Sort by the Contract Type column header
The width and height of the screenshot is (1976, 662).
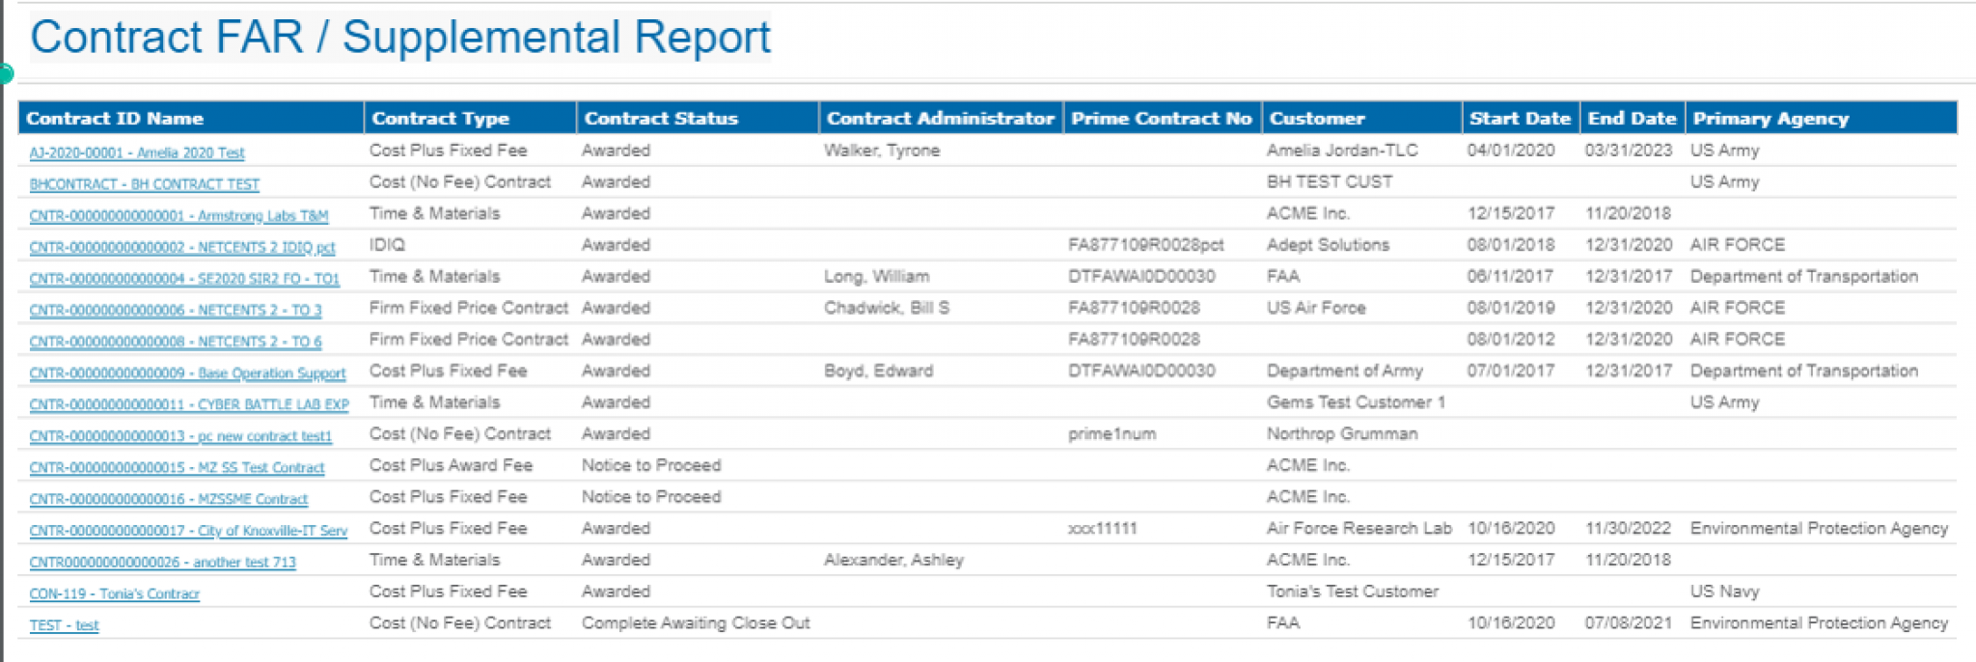point(440,118)
